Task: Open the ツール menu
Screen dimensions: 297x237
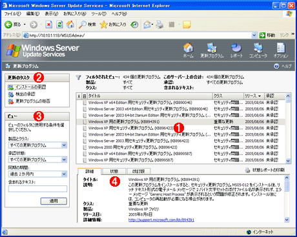Action: pos(99,14)
